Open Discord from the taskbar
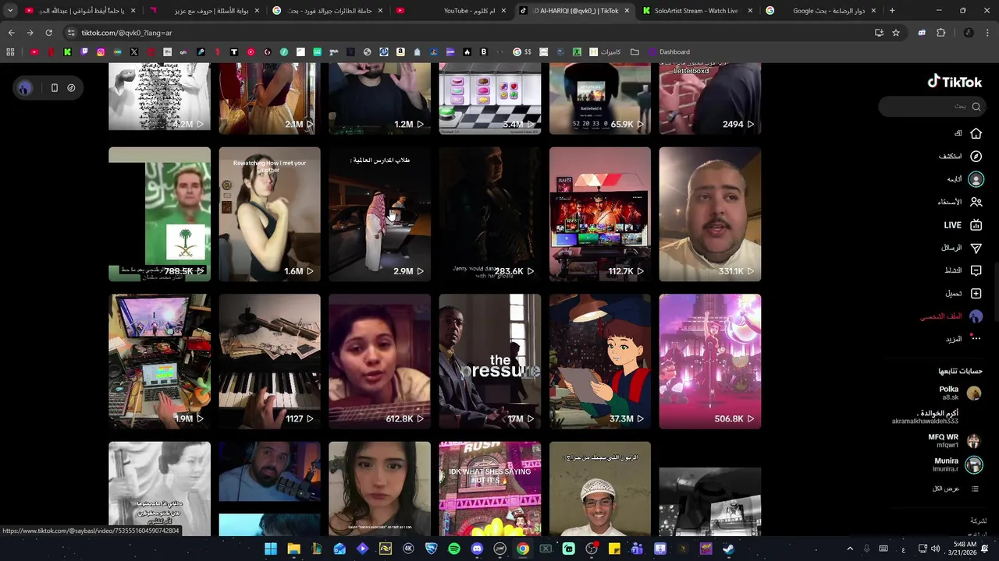The height and width of the screenshot is (561, 999). 477,549
